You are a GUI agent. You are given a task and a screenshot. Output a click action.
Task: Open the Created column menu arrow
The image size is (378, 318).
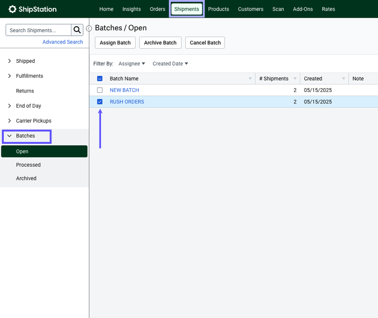tap(343, 78)
